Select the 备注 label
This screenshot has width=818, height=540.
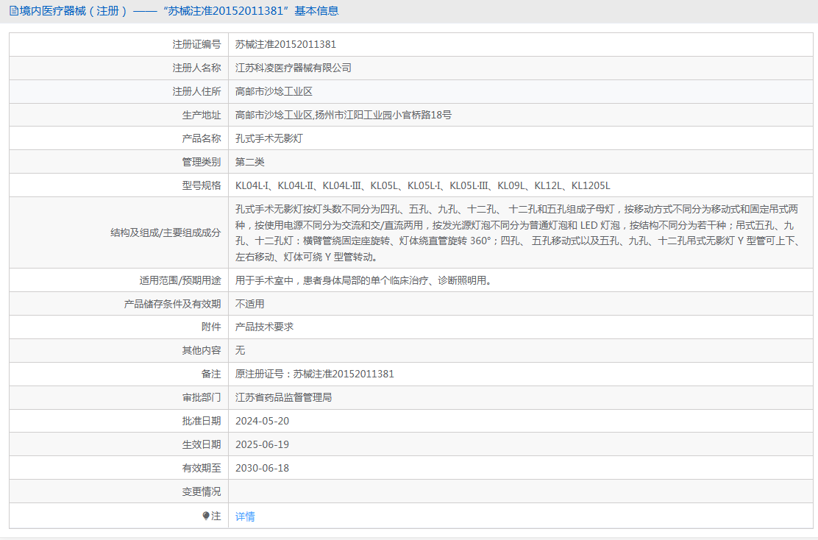[211, 374]
